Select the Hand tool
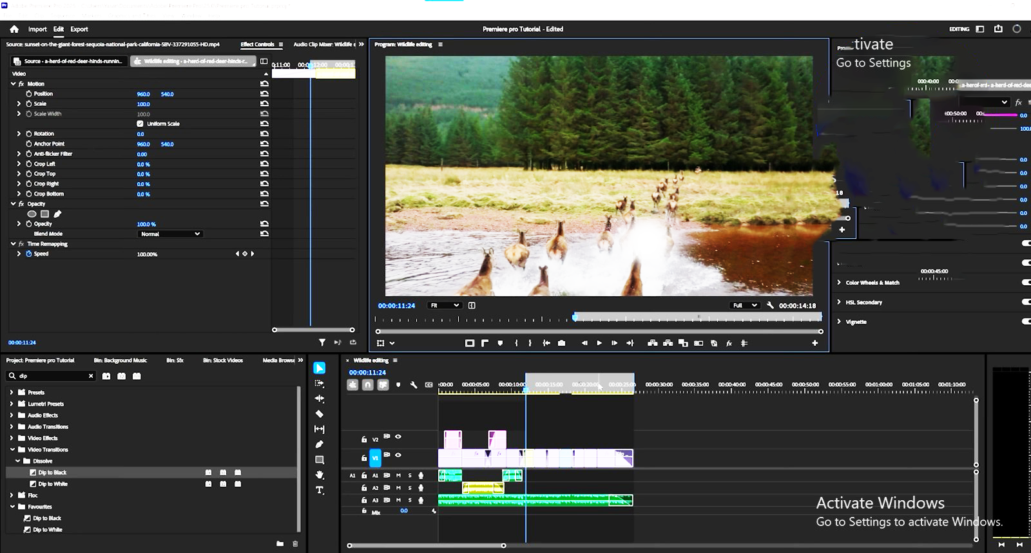Image resolution: width=1031 pixels, height=553 pixels. point(319,475)
